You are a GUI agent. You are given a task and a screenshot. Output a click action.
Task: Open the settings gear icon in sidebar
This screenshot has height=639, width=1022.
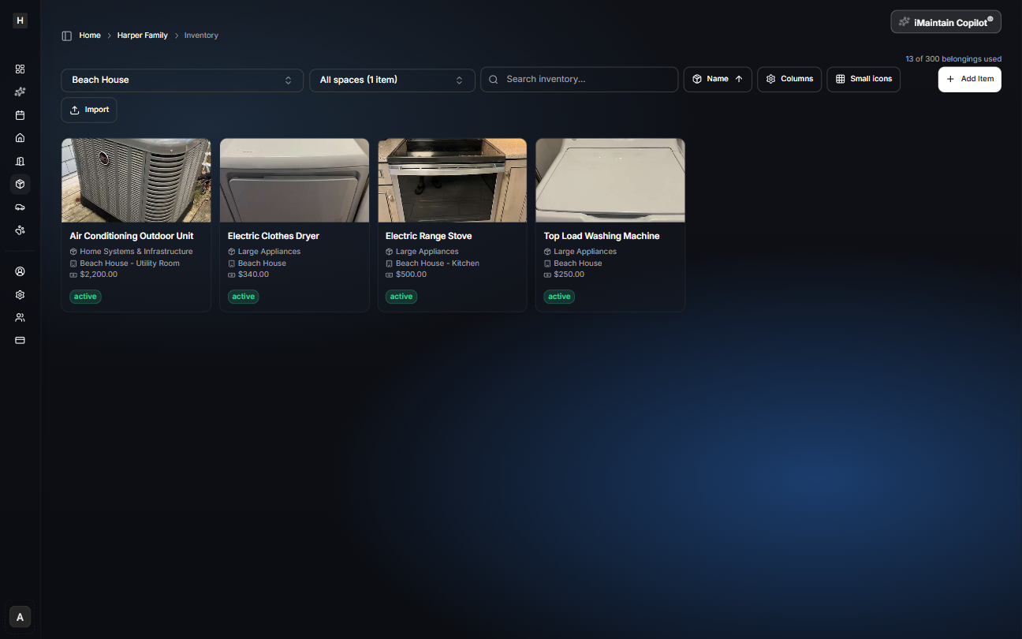pos(20,294)
